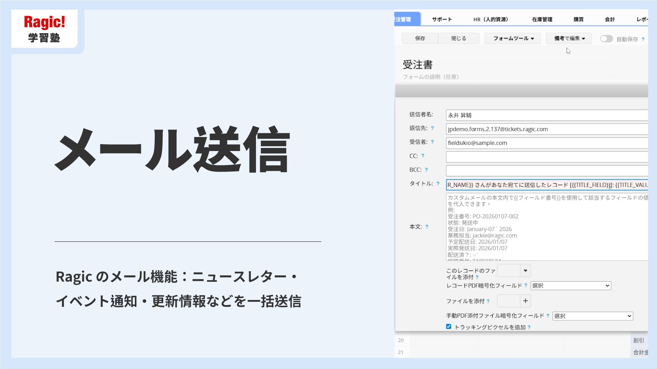Open the 返信先 help icon
The image size is (657, 369).
click(432, 129)
